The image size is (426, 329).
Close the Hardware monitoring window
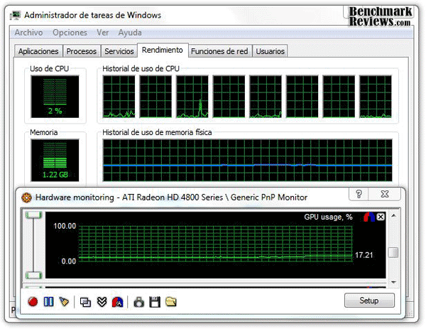(x=385, y=194)
